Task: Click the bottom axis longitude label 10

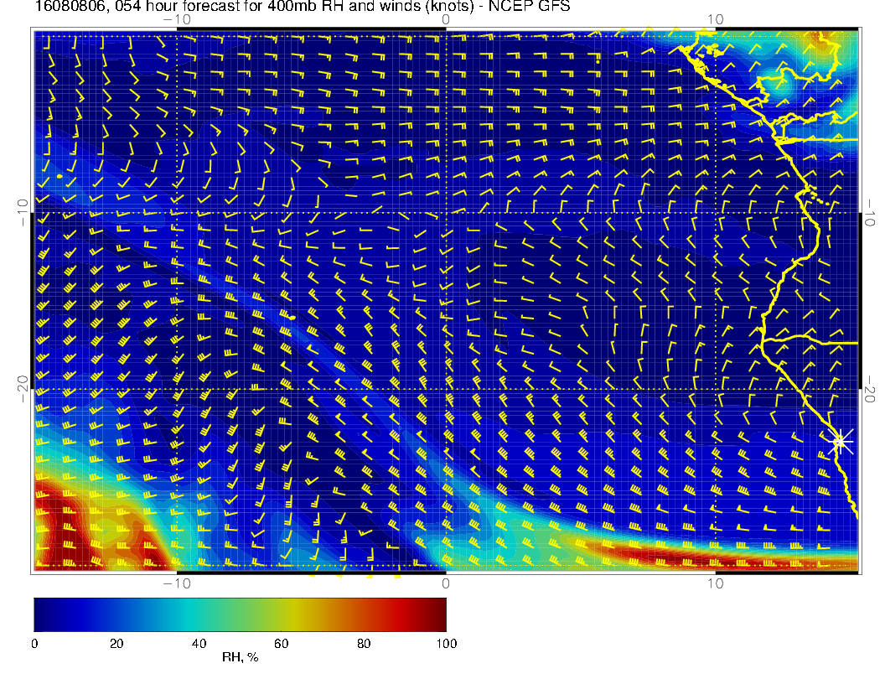Action: tap(715, 583)
